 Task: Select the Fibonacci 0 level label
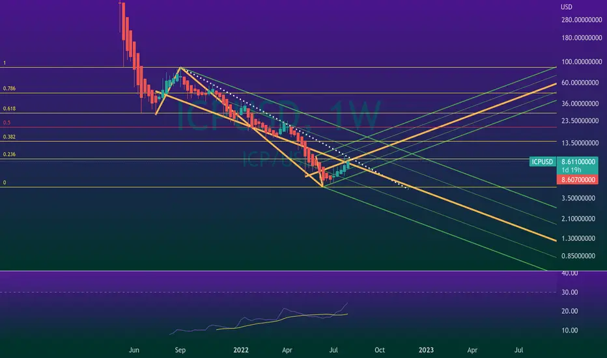click(5, 182)
